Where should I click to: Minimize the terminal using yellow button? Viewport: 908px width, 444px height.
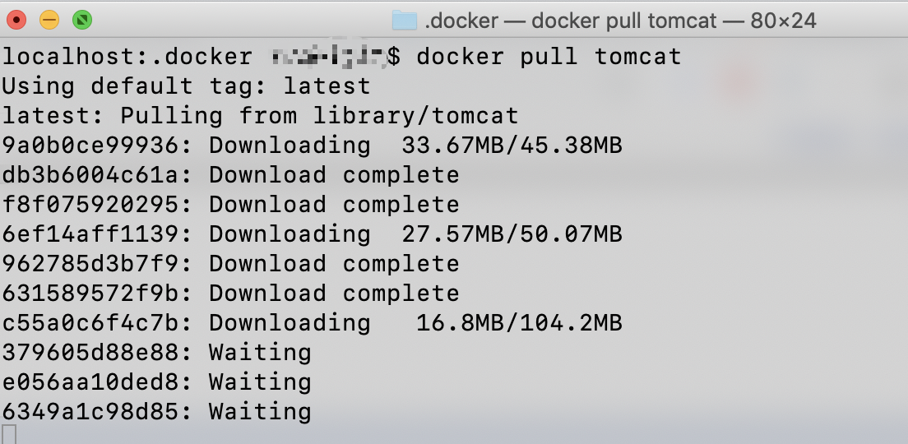tap(49, 20)
